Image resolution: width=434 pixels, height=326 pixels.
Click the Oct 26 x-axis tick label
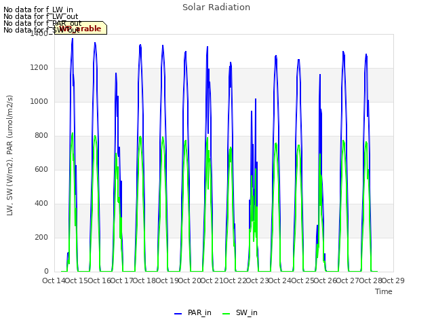click(x=325, y=280)
